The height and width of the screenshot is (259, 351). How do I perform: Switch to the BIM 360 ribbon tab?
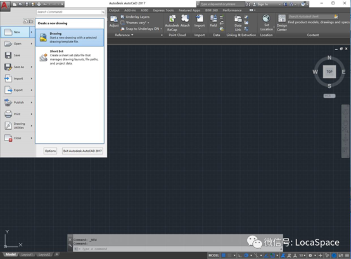click(212, 10)
